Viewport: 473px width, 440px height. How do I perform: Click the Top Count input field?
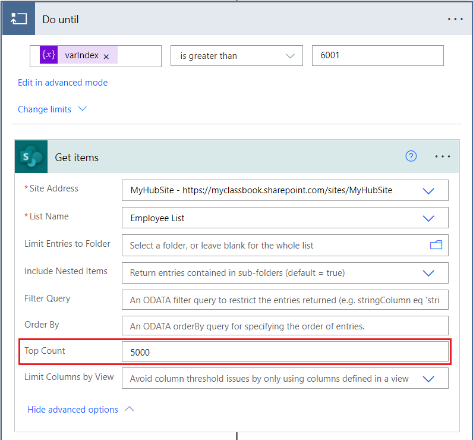coord(285,352)
